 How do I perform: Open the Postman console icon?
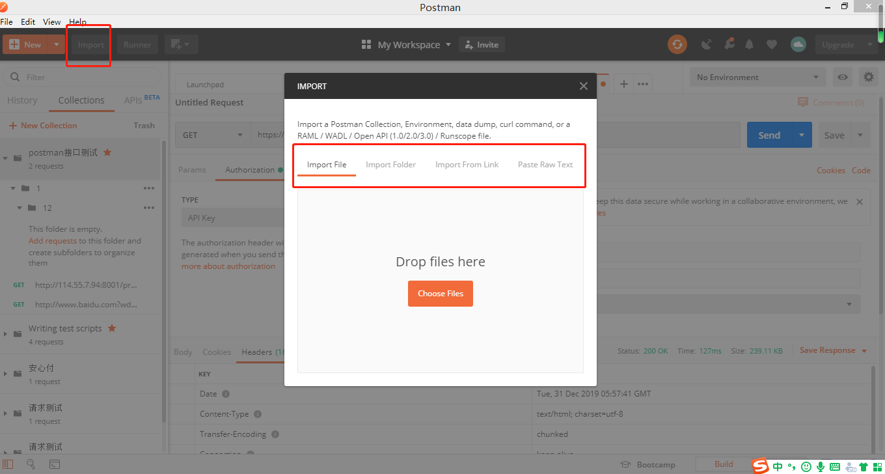(55, 464)
